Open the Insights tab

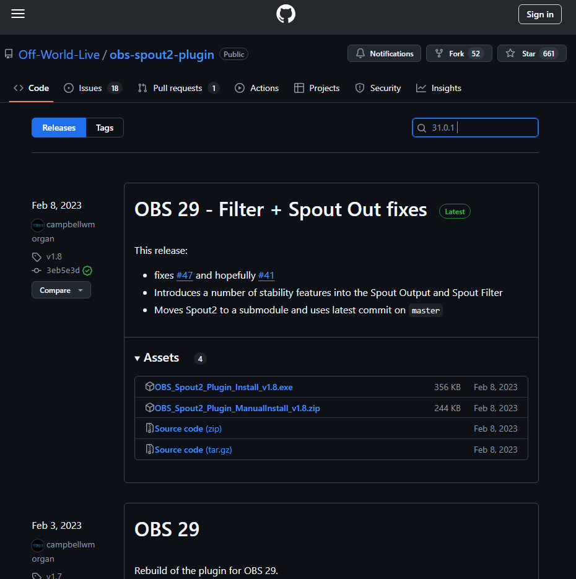point(439,89)
